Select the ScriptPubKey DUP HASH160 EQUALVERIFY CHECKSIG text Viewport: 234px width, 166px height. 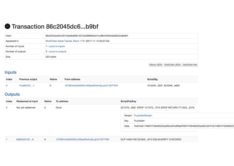(x=151, y=139)
